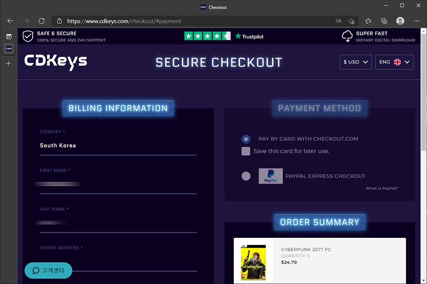This screenshot has height=284, width=427.
Task: Open the Country field showing South Korea
Action: (118, 146)
